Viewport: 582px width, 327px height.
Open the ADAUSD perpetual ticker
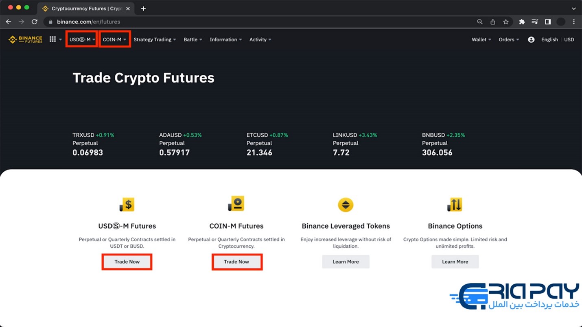tap(180, 145)
